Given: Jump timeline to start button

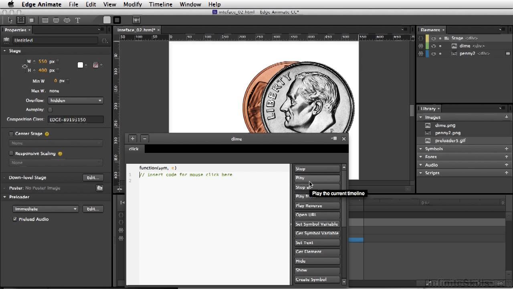Looking at the screenshot, I should [122, 203].
